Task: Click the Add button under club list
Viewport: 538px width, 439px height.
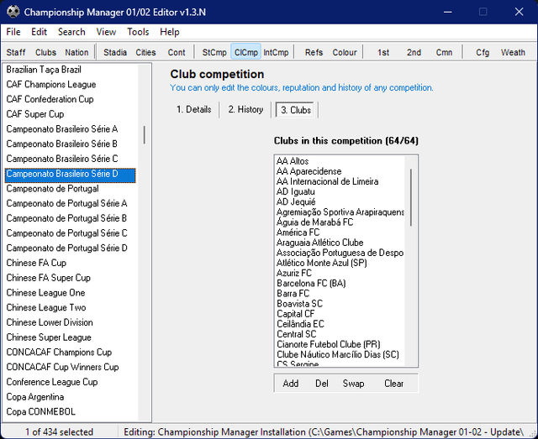Action: tap(291, 383)
